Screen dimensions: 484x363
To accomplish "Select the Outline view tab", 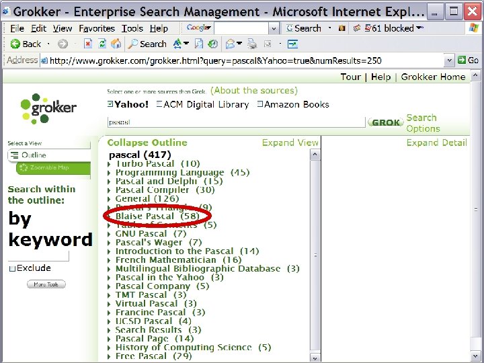I will click(49, 155).
